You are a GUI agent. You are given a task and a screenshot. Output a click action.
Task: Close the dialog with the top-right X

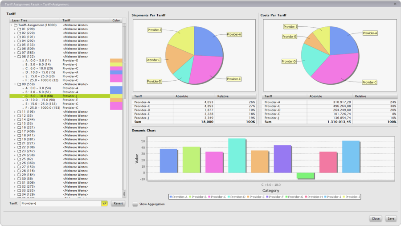[x=395, y=4]
